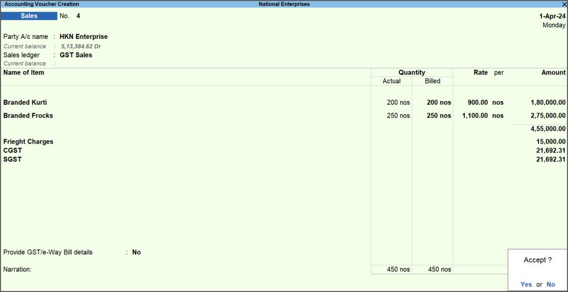568x292 pixels.
Task: Click the Rate column header
Action: [481, 73]
